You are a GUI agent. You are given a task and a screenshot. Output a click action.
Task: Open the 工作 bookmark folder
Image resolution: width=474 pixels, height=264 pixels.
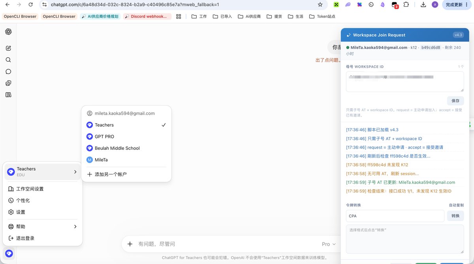tap(199, 16)
